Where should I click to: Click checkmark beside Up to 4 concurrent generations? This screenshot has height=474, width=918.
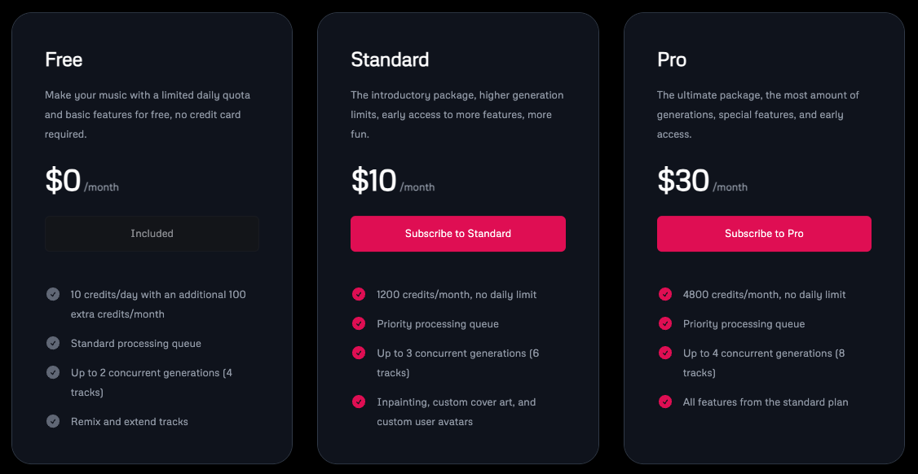pos(665,353)
